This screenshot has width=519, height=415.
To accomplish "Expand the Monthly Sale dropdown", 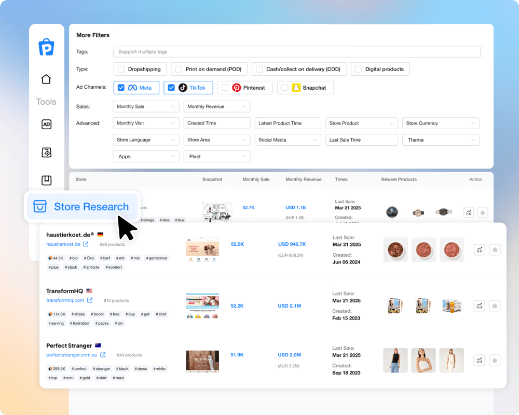I will click(146, 106).
